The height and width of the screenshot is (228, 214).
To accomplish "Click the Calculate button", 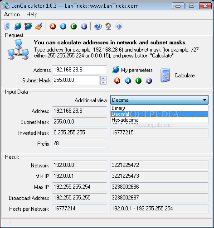I will point(178,75).
